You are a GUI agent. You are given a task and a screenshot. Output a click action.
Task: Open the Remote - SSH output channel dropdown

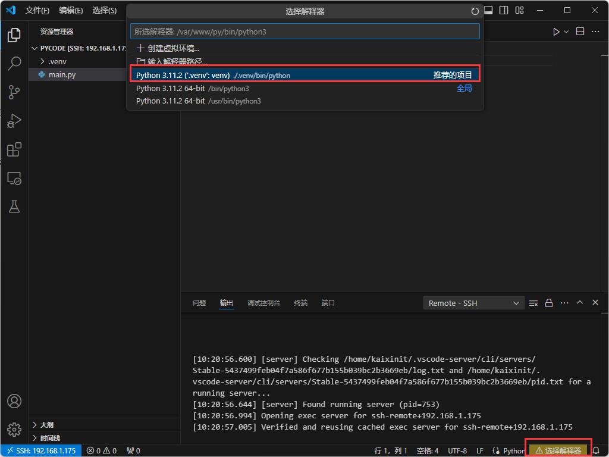pos(473,303)
